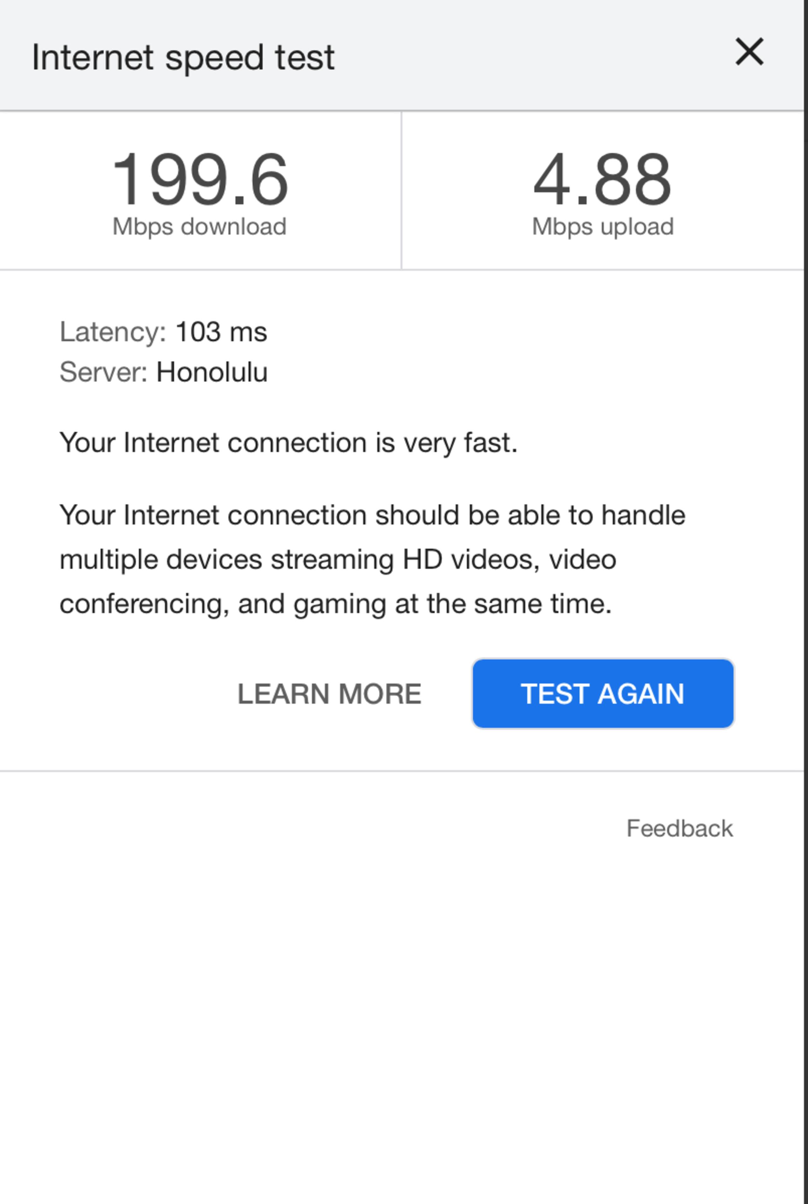
Task: Click the Internet speed test title
Action: pos(183,57)
